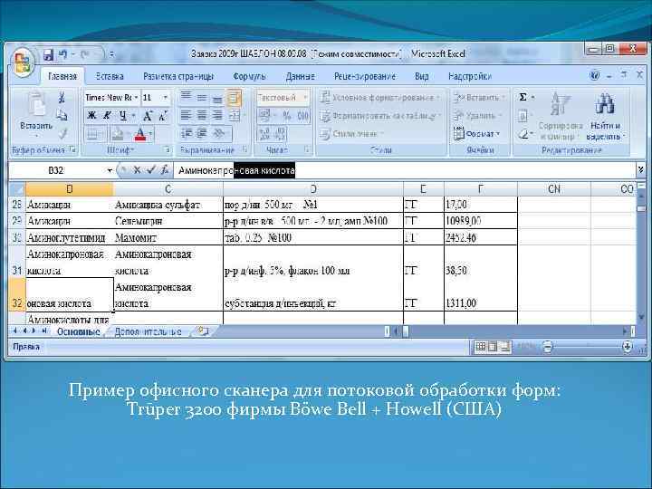Screen dimensions: 652x489
Task: Open the Текстовый number format dropdown
Action: [x=306, y=98]
